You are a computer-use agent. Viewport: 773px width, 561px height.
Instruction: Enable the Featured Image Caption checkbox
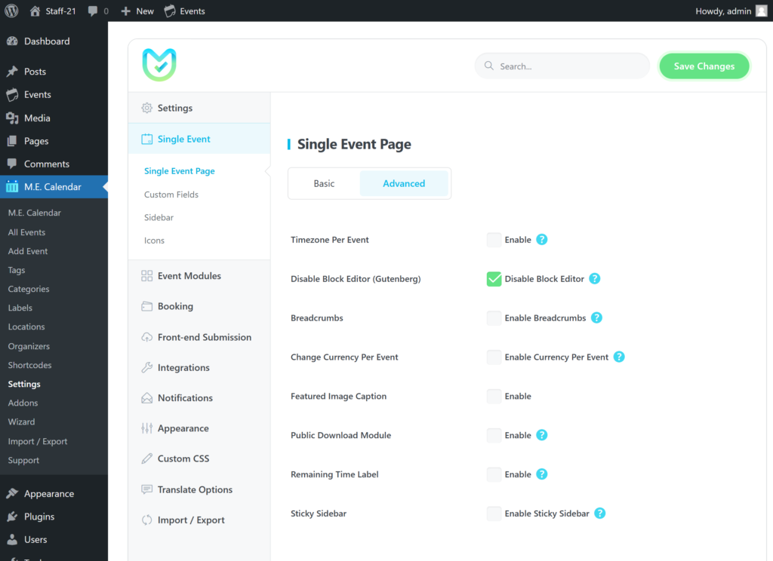(494, 396)
